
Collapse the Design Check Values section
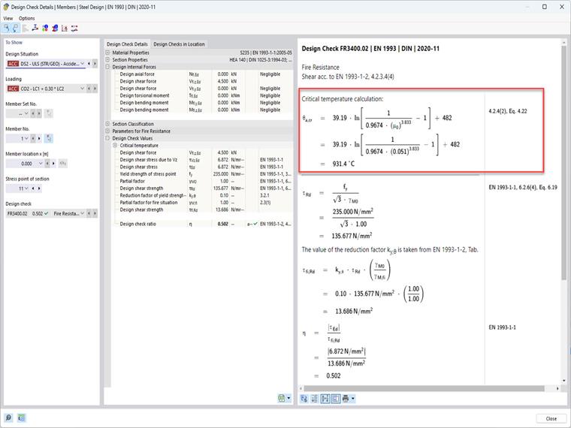click(107, 138)
